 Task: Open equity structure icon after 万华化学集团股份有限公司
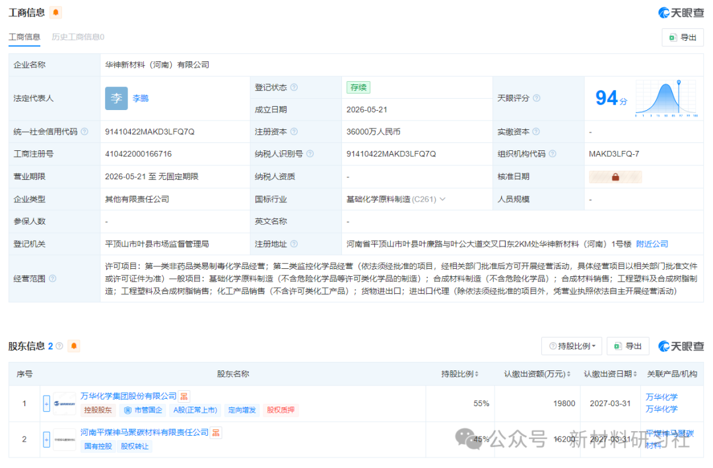tap(184, 396)
